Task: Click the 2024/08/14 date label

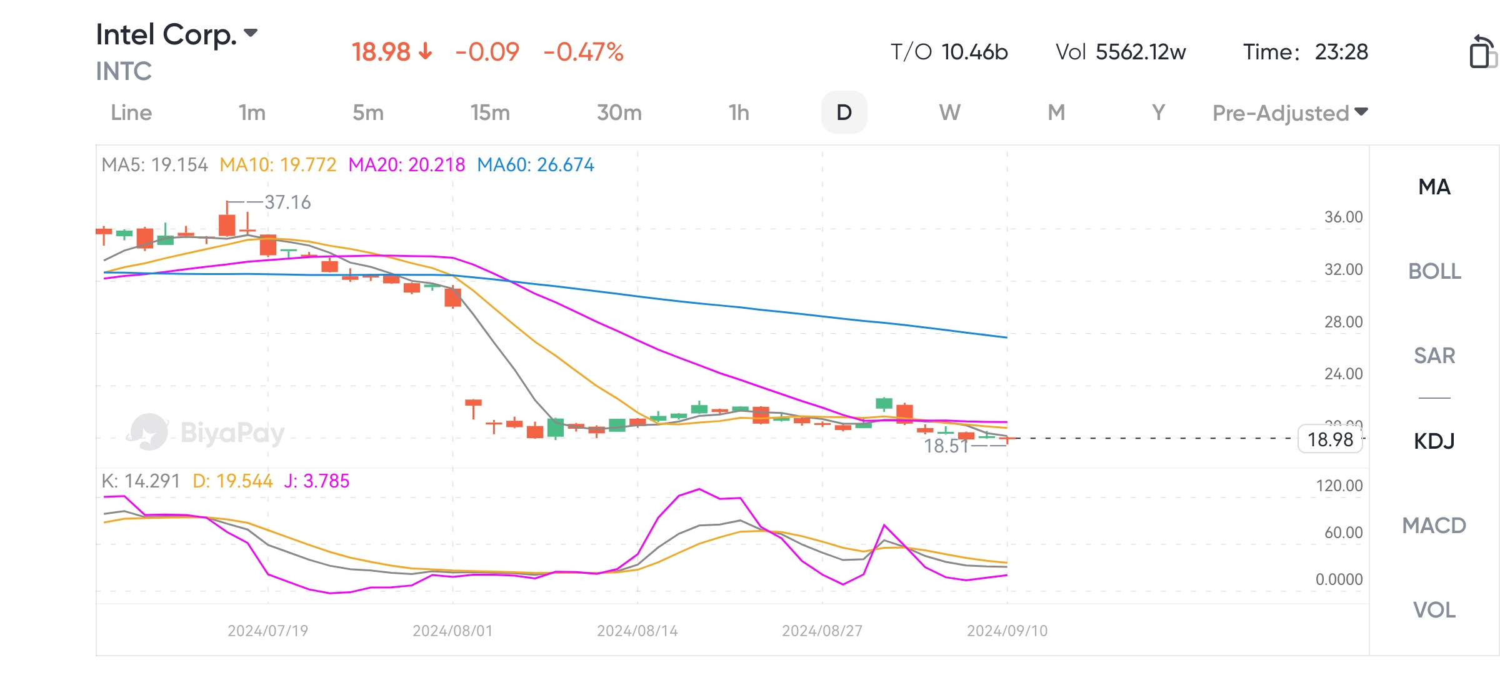Action: (637, 631)
